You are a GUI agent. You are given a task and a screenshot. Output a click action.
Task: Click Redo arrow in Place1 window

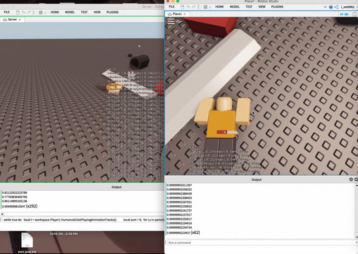[194, 7]
